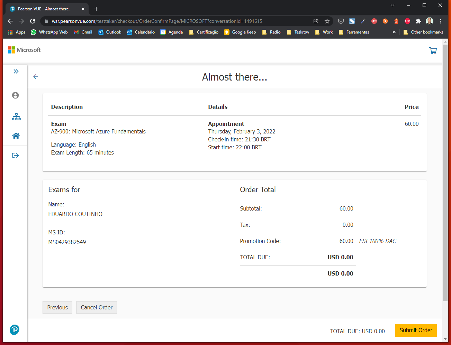Open Agenda bookmark
Screen dimensions: 451x345
click(172, 32)
